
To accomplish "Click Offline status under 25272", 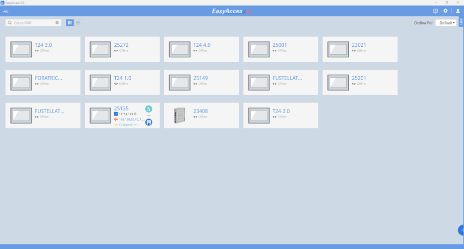I will pyautogui.click(x=123, y=50).
